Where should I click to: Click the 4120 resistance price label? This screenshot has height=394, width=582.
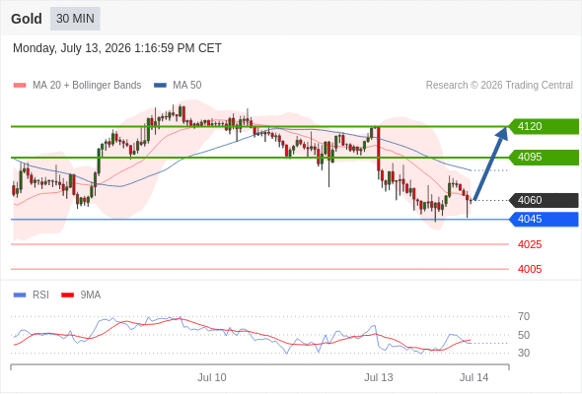click(x=544, y=126)
